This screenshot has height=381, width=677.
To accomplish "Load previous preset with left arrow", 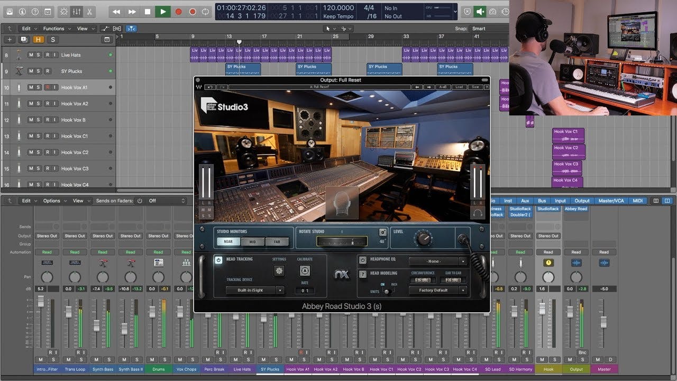I will tap(417, 87).
